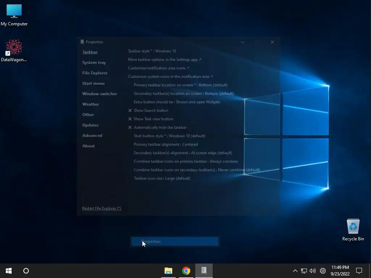The image size is (371, 278).
Task: Switch to the Window switcher section
Action: pos(100,94)
